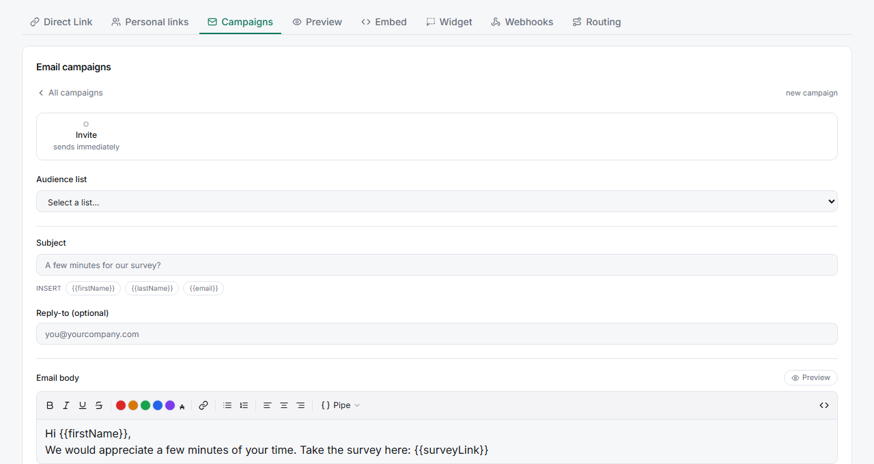Align email text left
This screenshot has height=464, width=874.
[268, 405]
